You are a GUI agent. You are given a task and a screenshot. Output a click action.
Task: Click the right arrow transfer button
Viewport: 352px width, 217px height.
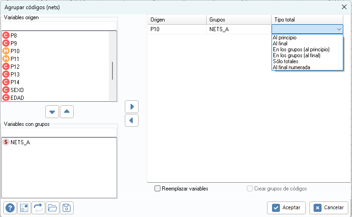click(x=132, y=107)
